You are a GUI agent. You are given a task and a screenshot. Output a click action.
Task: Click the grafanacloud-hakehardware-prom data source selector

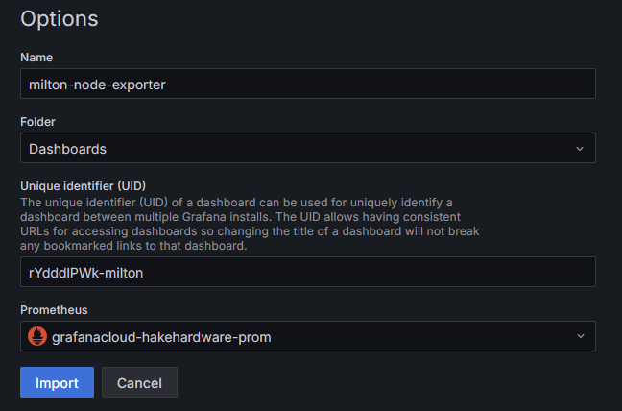pos(307,336)
